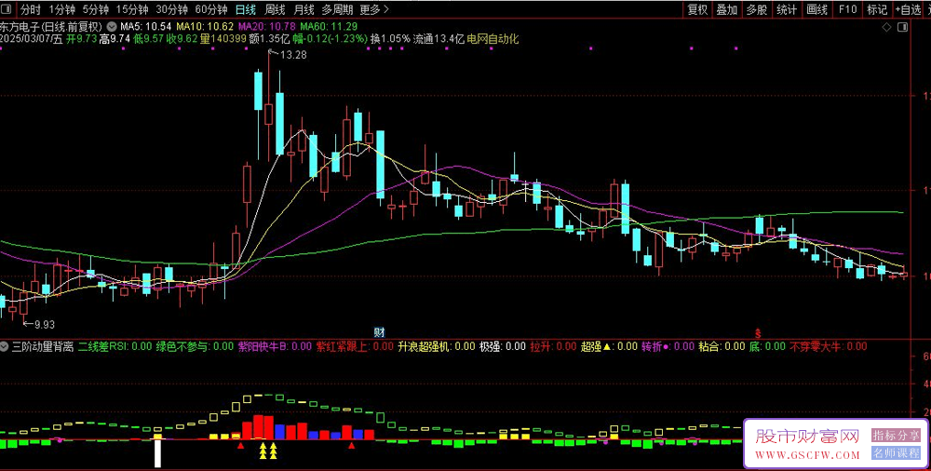The width and height of the screenshot is (931, 471).
Task: Click the 三阶动量背离 indicator name
Action: tap(43, 346)
